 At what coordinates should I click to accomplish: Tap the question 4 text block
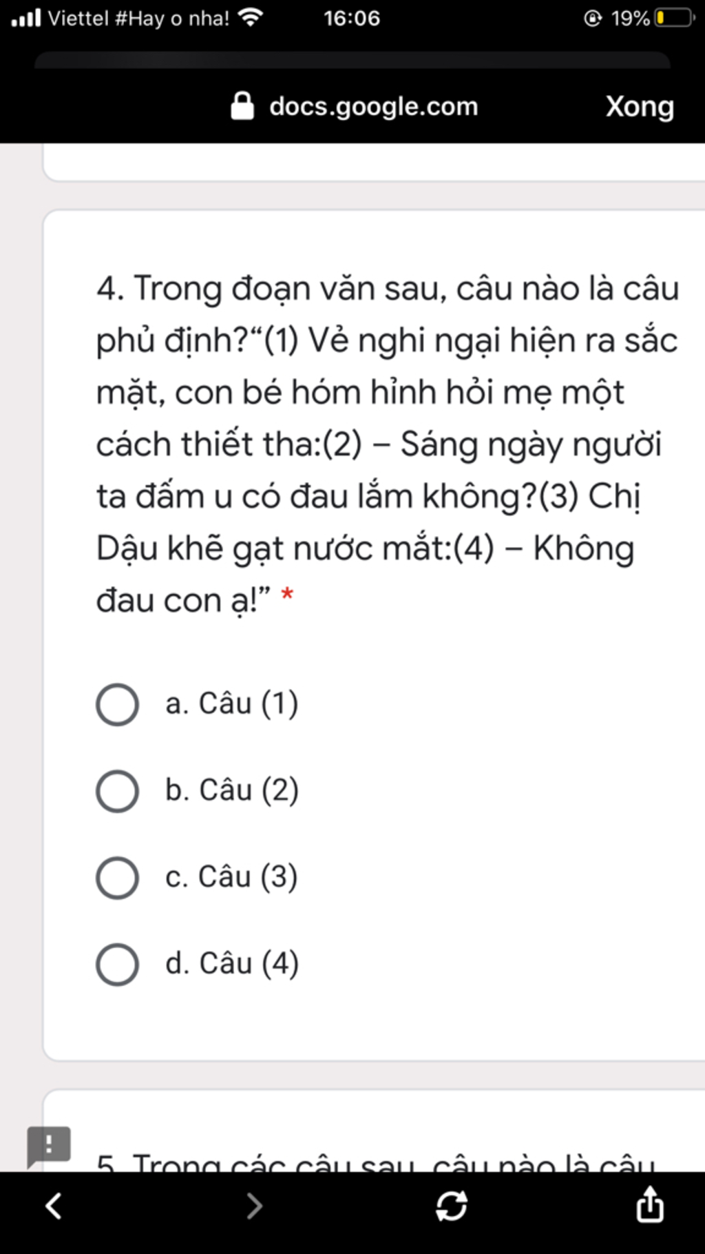386,444
